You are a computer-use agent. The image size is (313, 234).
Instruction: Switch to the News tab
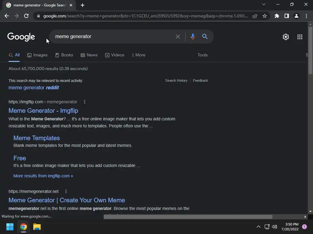(x=89, y=55)
